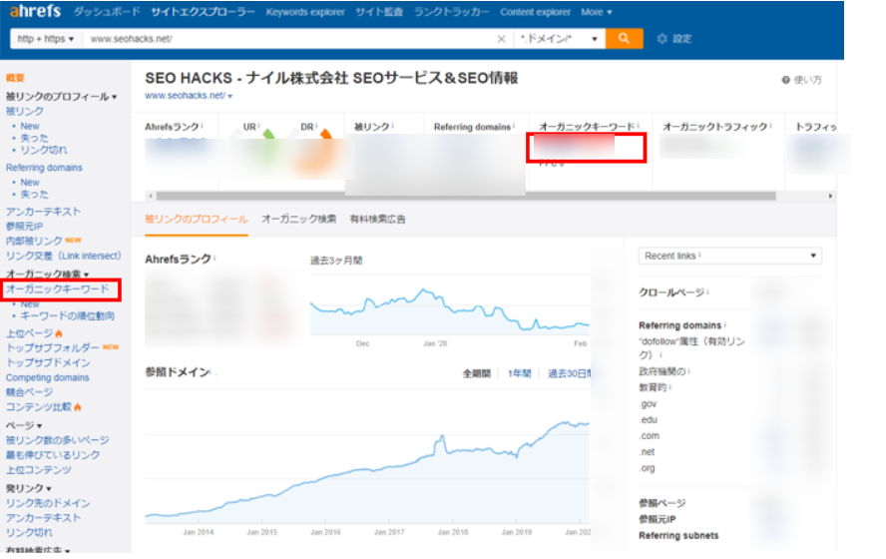This screenshot has width=886, height=559.
Task: Open Content explorer in the top menu
Action: (x=535, y=12)
